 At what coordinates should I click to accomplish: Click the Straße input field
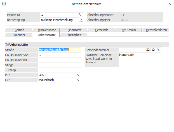click(x=59, y=50)
